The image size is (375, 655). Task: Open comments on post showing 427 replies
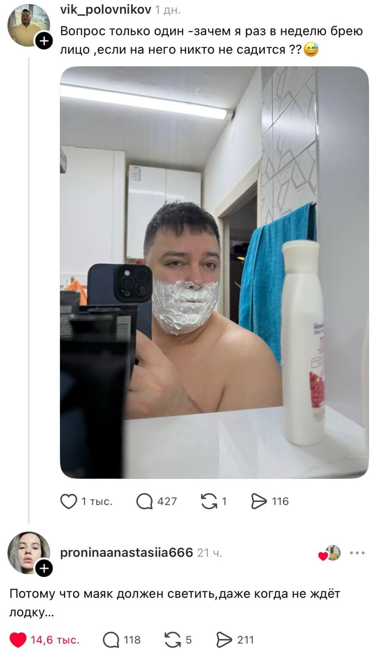(145, 501)
